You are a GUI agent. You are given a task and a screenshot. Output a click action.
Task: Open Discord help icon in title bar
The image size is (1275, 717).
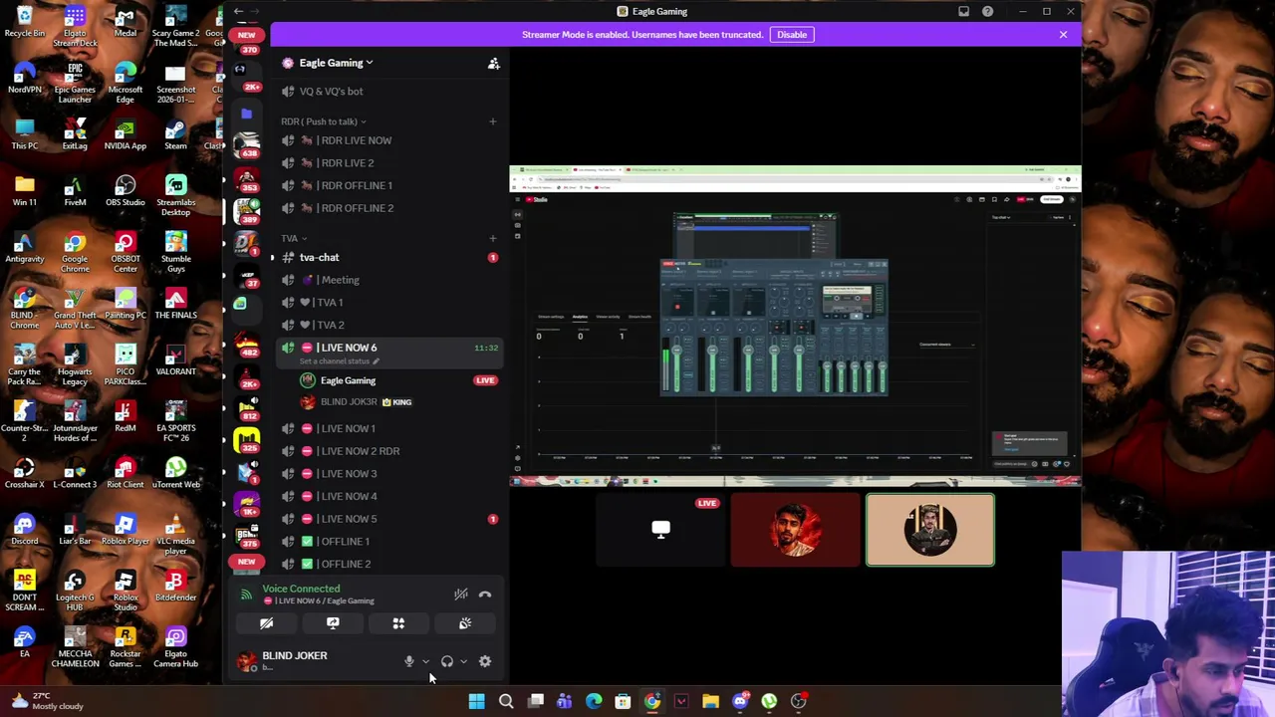coord(987,11)
